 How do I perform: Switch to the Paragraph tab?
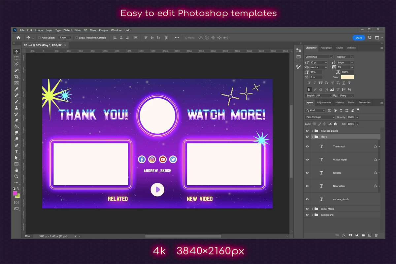point(326,48)
